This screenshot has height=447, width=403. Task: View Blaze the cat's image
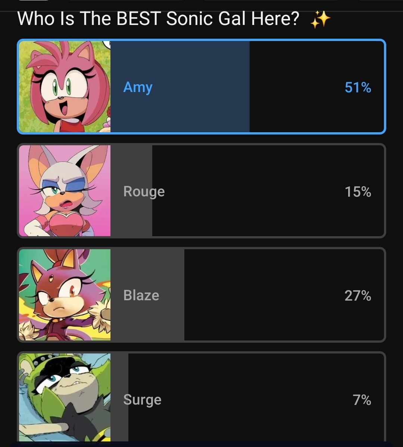65,295
